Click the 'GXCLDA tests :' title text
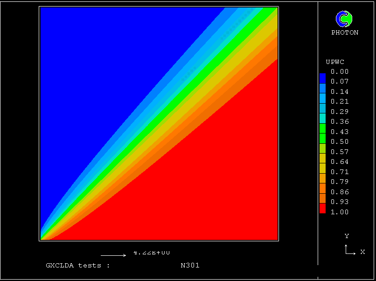376x281 pixels. point(77,266)
